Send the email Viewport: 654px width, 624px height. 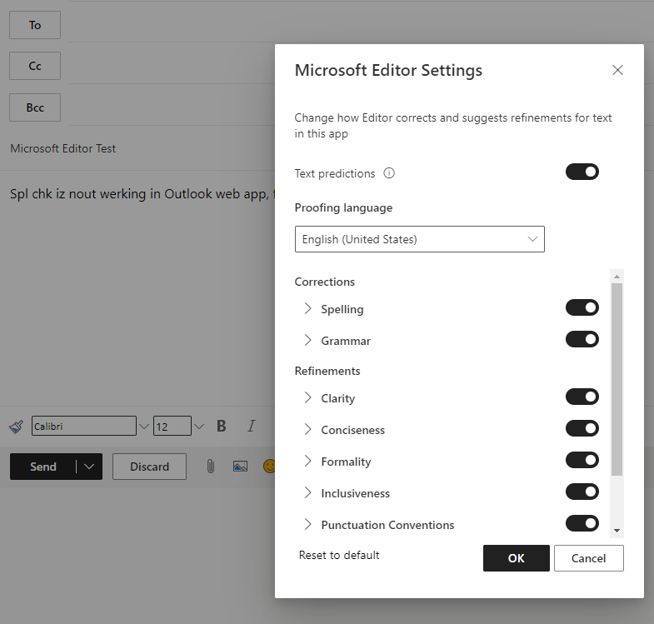(x=43, y=467)
